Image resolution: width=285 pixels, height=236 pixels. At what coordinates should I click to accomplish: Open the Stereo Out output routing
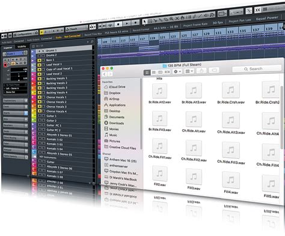[x=15, y=92]
